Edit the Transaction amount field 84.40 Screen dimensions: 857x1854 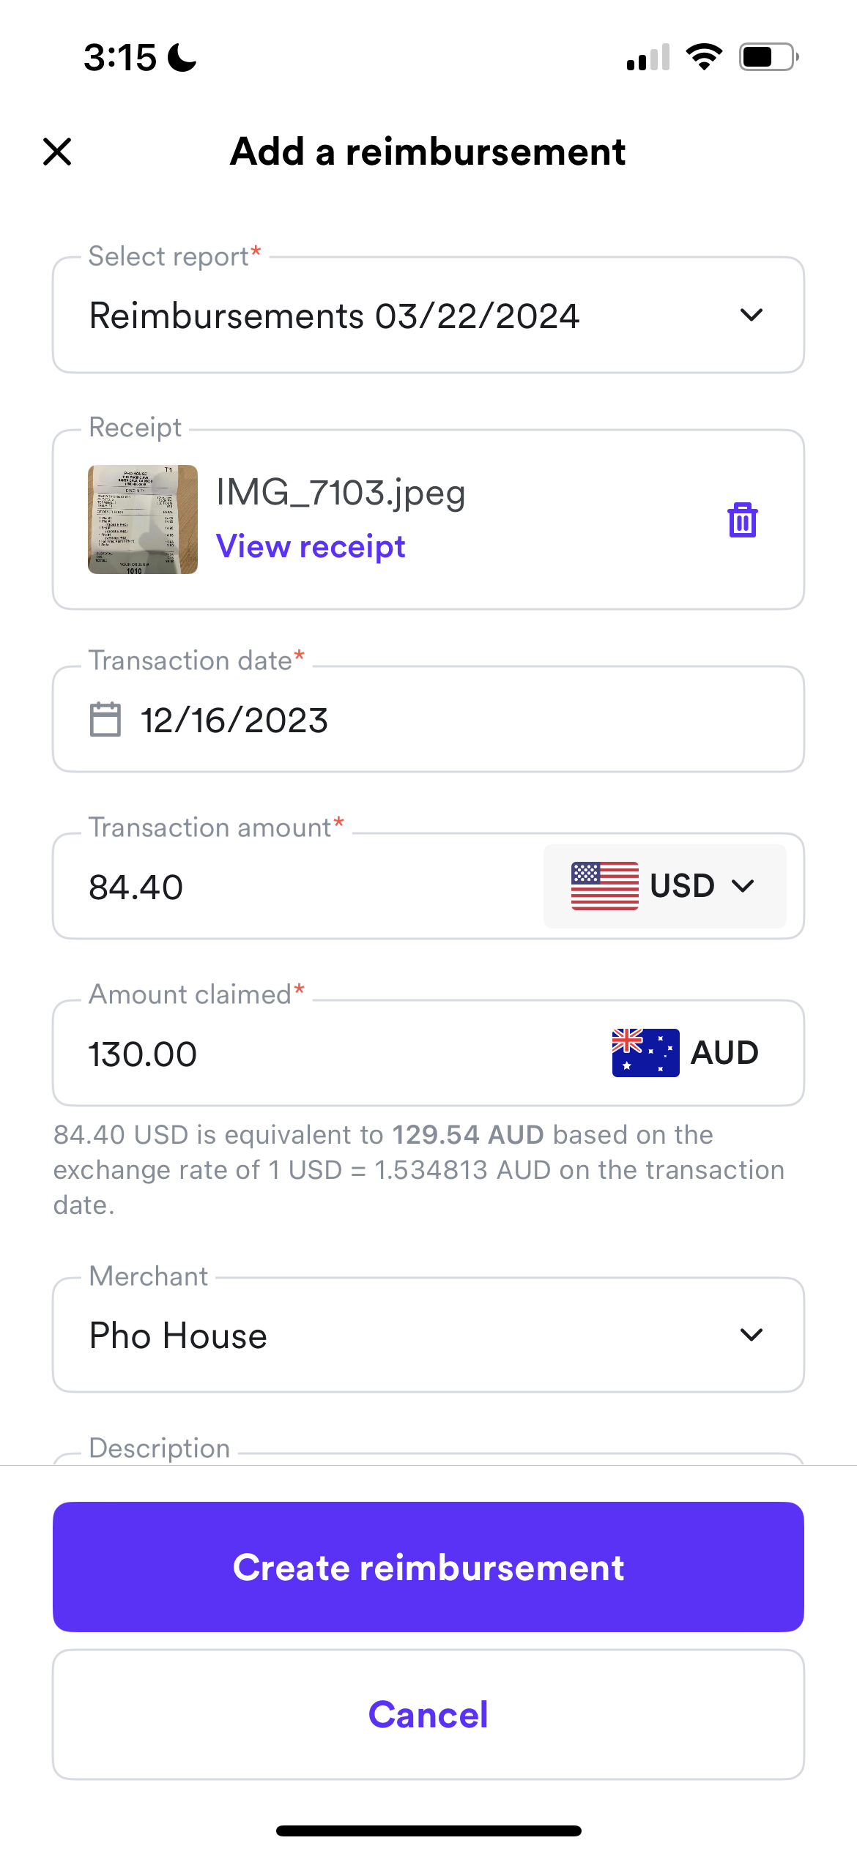(x=297, y=886)
